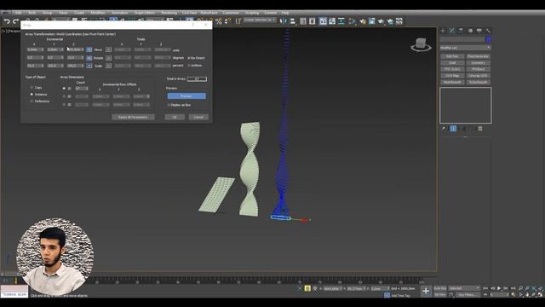
Task: Open Edit Named Selection Sets braces icon
Action: click(238, 21)
